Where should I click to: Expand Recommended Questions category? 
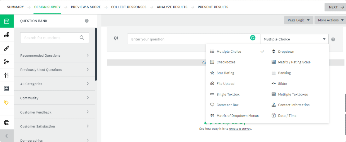(55, 55)
